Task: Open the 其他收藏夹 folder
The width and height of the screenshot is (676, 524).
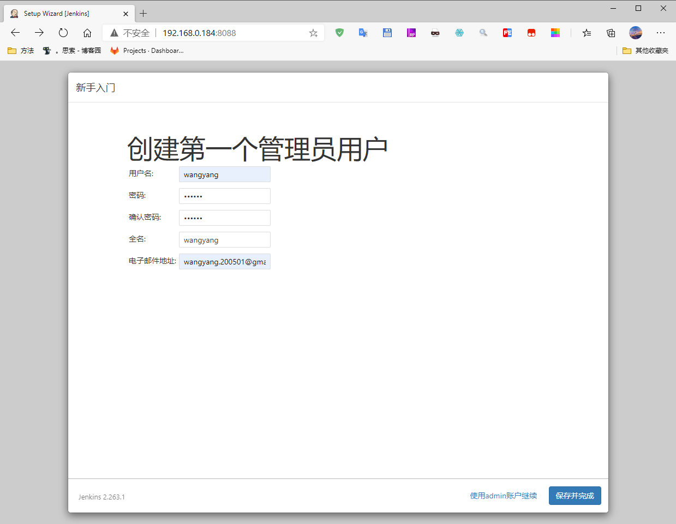Action: 645,51
